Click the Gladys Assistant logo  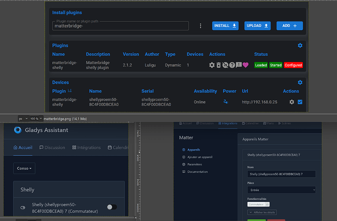click(x=18, y=130)
